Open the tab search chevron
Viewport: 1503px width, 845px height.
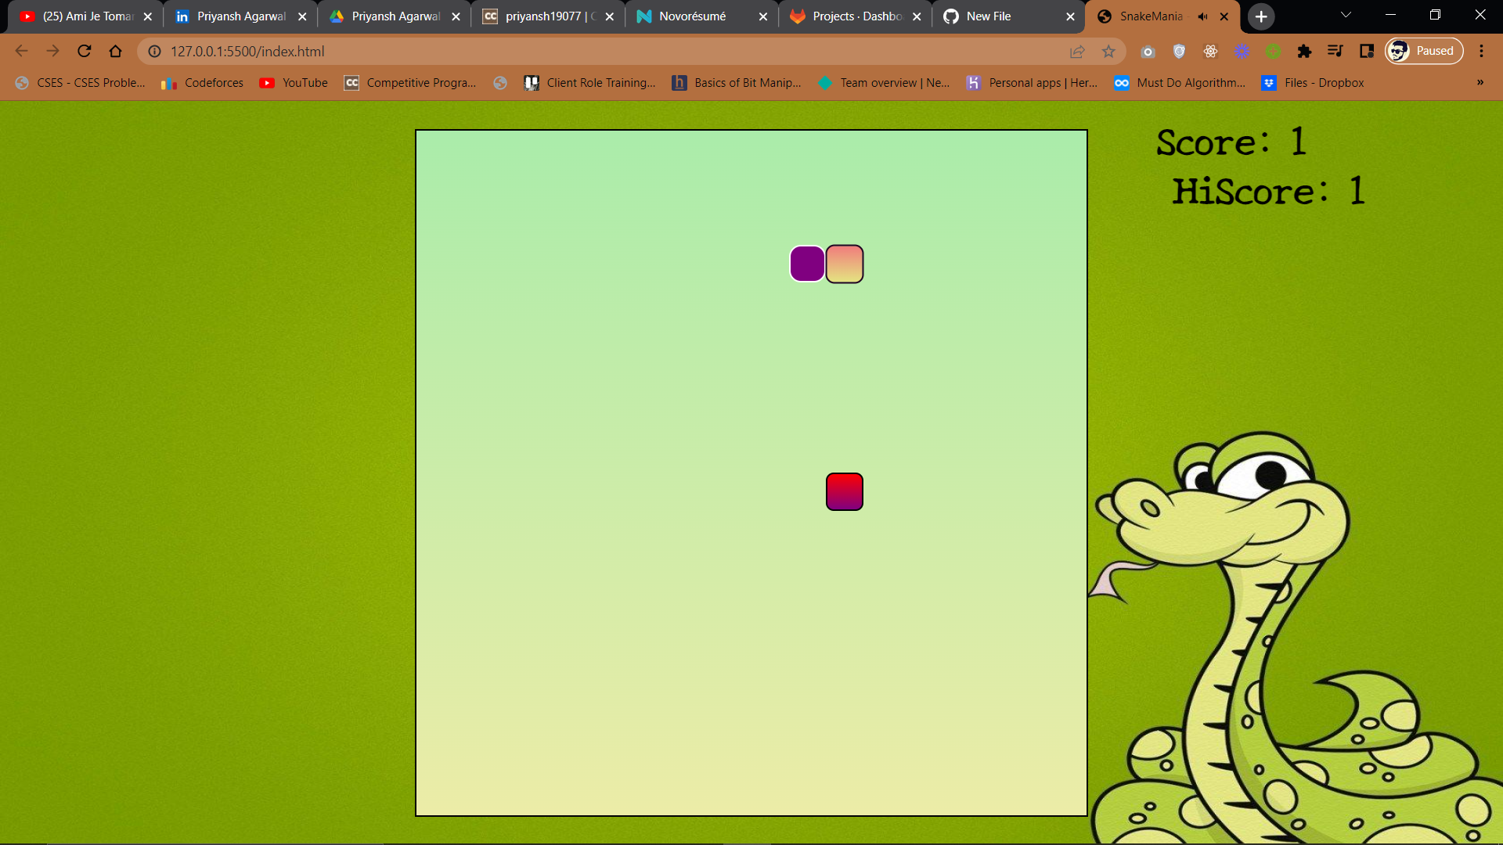coord(1346,16)
